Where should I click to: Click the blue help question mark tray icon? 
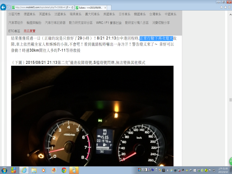click(152, 170)
